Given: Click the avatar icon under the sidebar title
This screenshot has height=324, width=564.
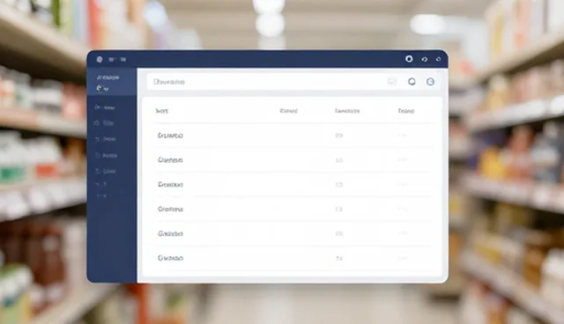Looking at the screenshot, I should (100, 88).
